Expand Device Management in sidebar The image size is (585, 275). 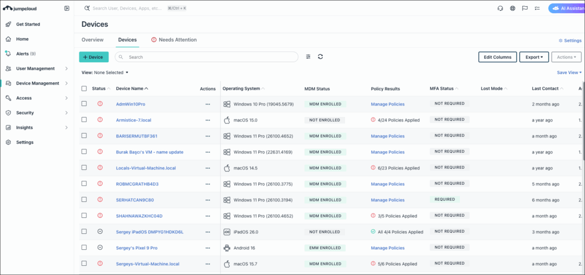point(37,83)
